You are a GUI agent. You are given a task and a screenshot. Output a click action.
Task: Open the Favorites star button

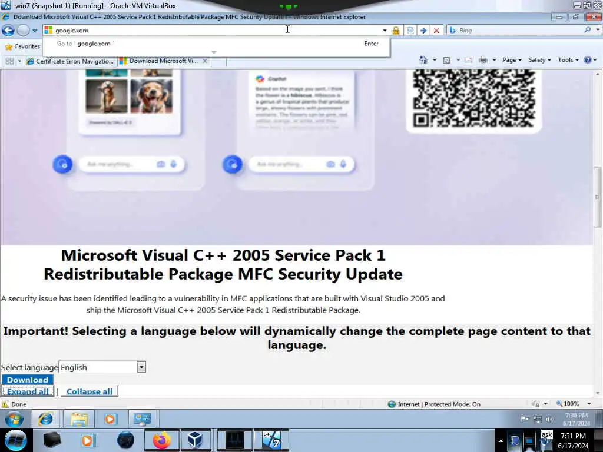pos(22,46)
